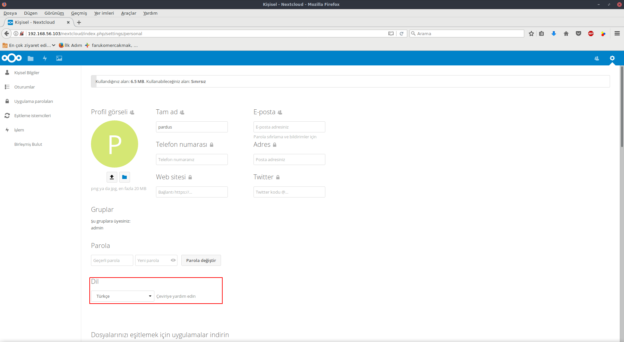Click the Nextcloud logo
This screenshot has width=624, height=342.
[x=12, y=58]
